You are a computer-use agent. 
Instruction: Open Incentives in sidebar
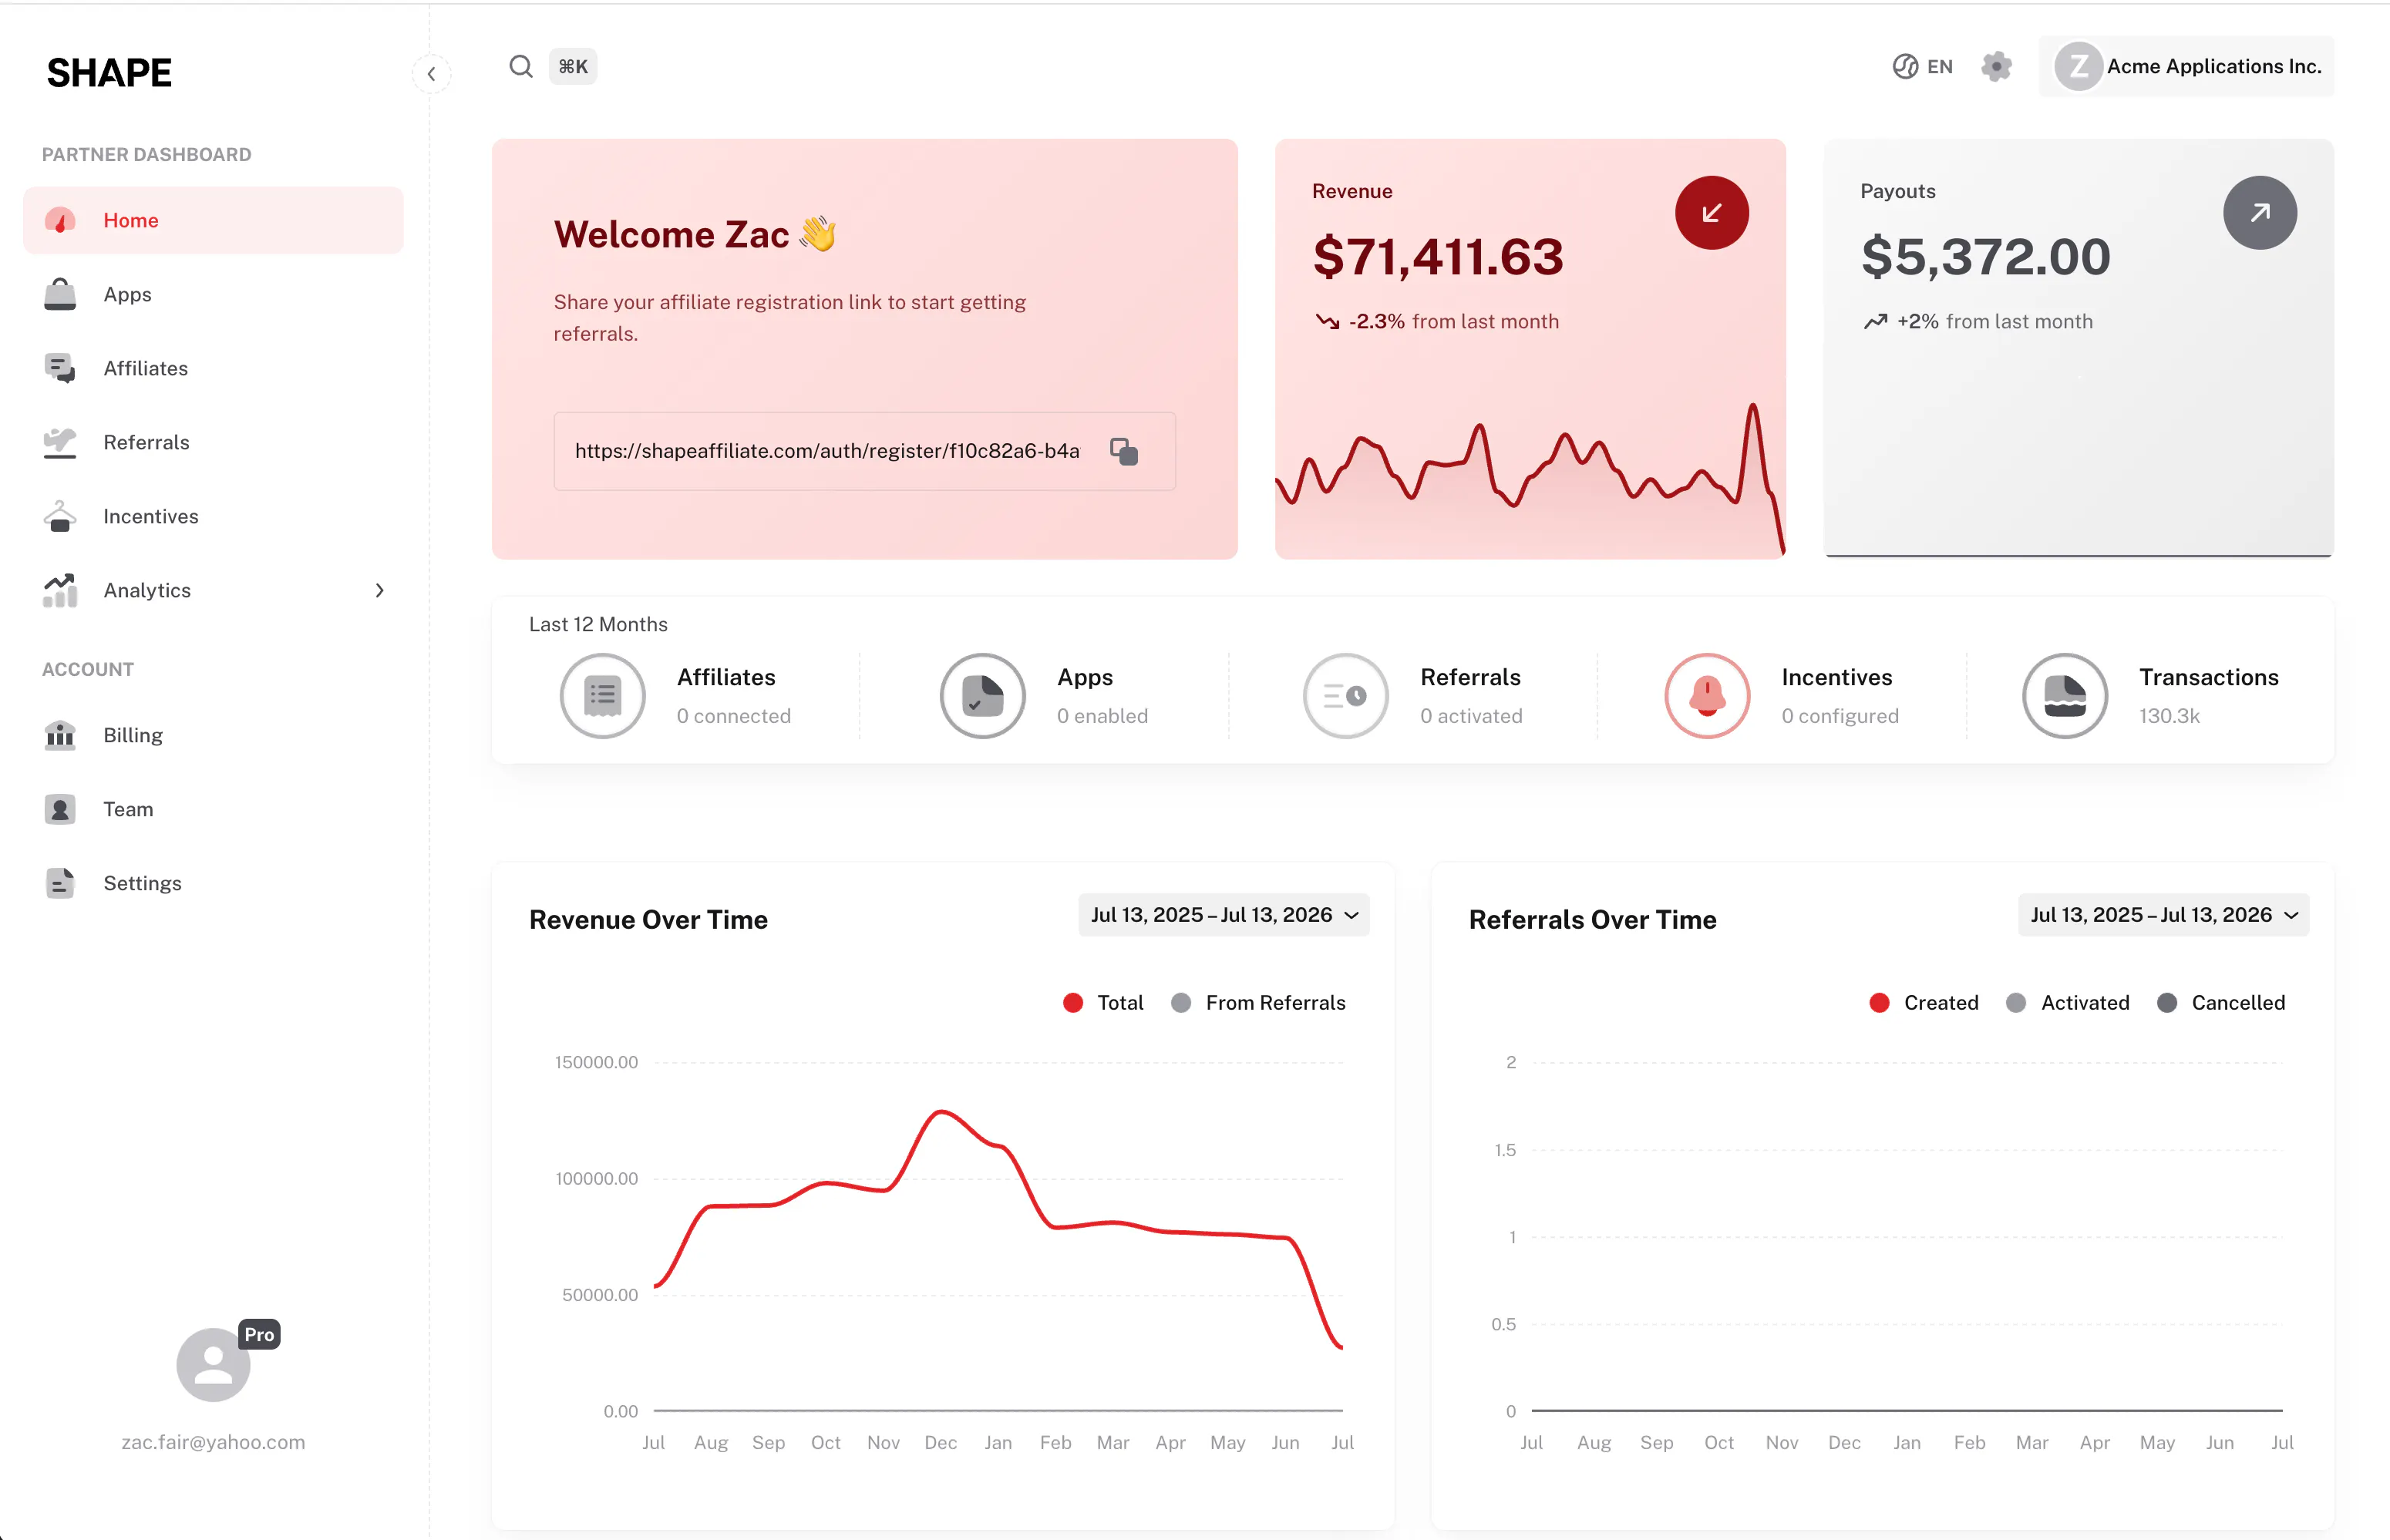tap(213, 516)
